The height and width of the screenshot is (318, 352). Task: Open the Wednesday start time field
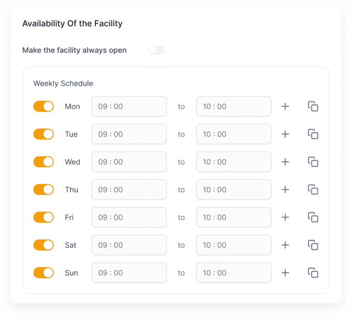coord(129,162)
